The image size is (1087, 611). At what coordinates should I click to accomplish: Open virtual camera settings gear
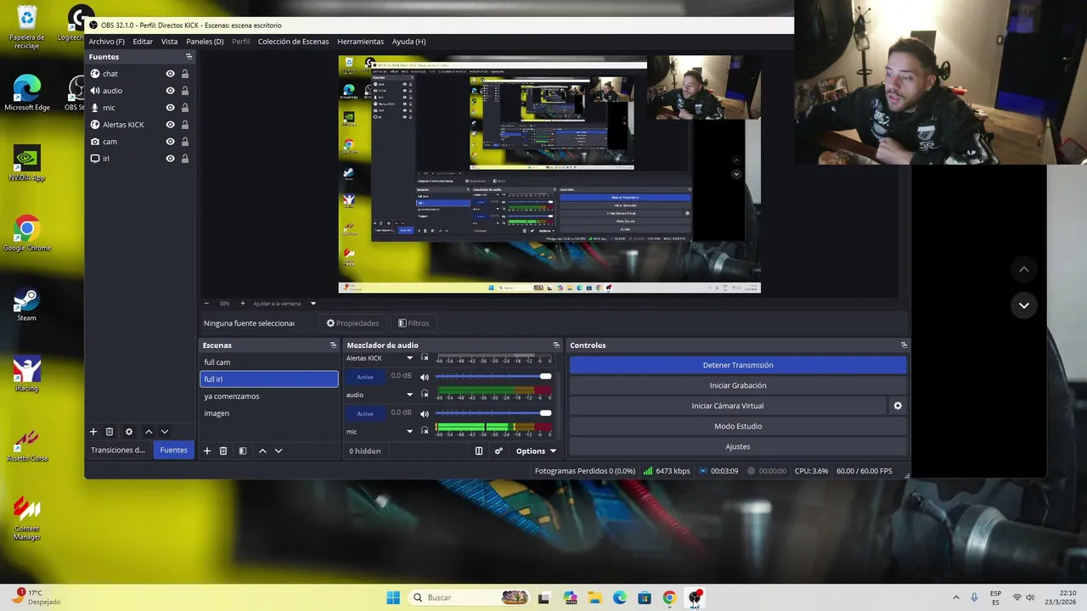pos(898,406)
